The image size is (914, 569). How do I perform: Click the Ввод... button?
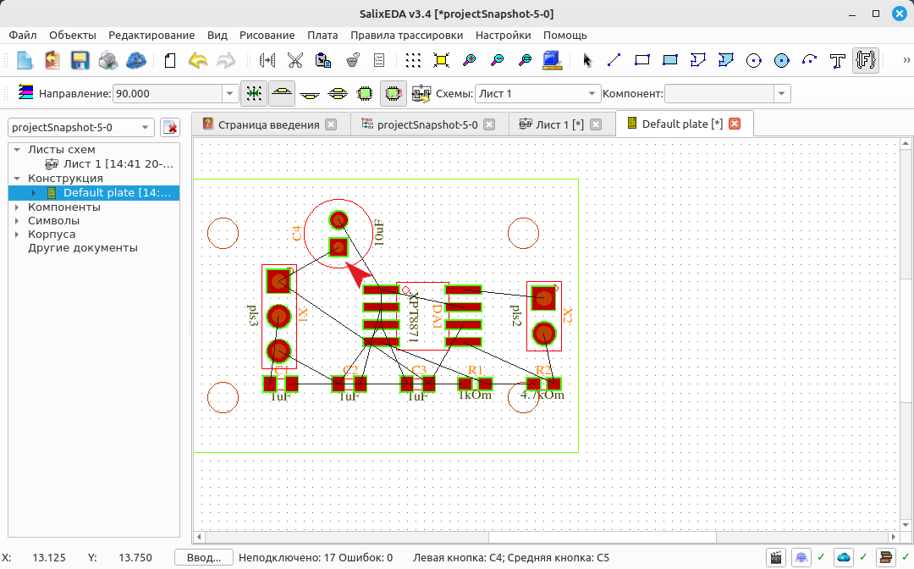point(203,557)
